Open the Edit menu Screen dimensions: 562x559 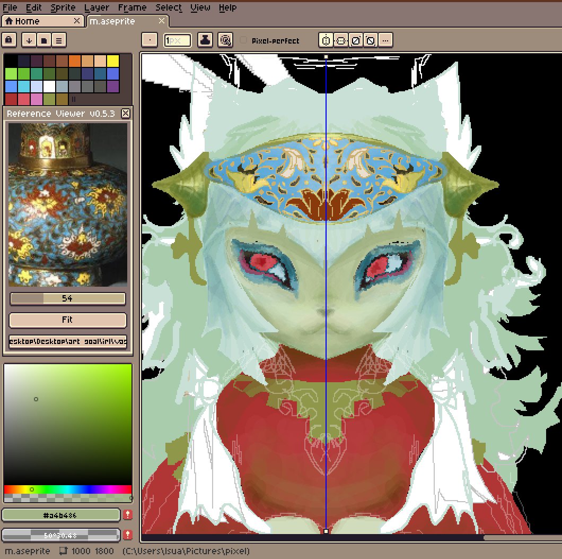tap(34, 7)
